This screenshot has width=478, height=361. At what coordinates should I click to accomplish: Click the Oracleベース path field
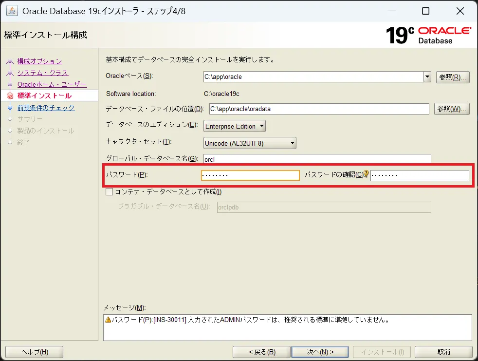[x=313, y=77]
